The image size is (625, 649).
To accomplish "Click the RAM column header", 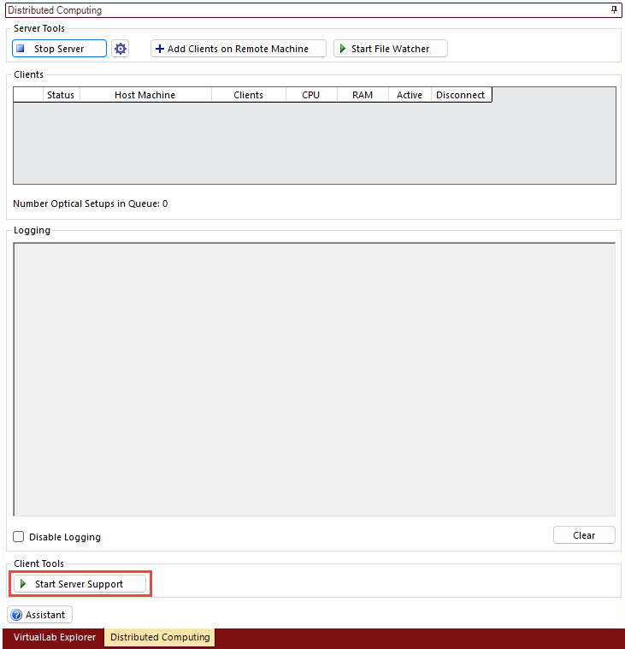I will point(363,95).
